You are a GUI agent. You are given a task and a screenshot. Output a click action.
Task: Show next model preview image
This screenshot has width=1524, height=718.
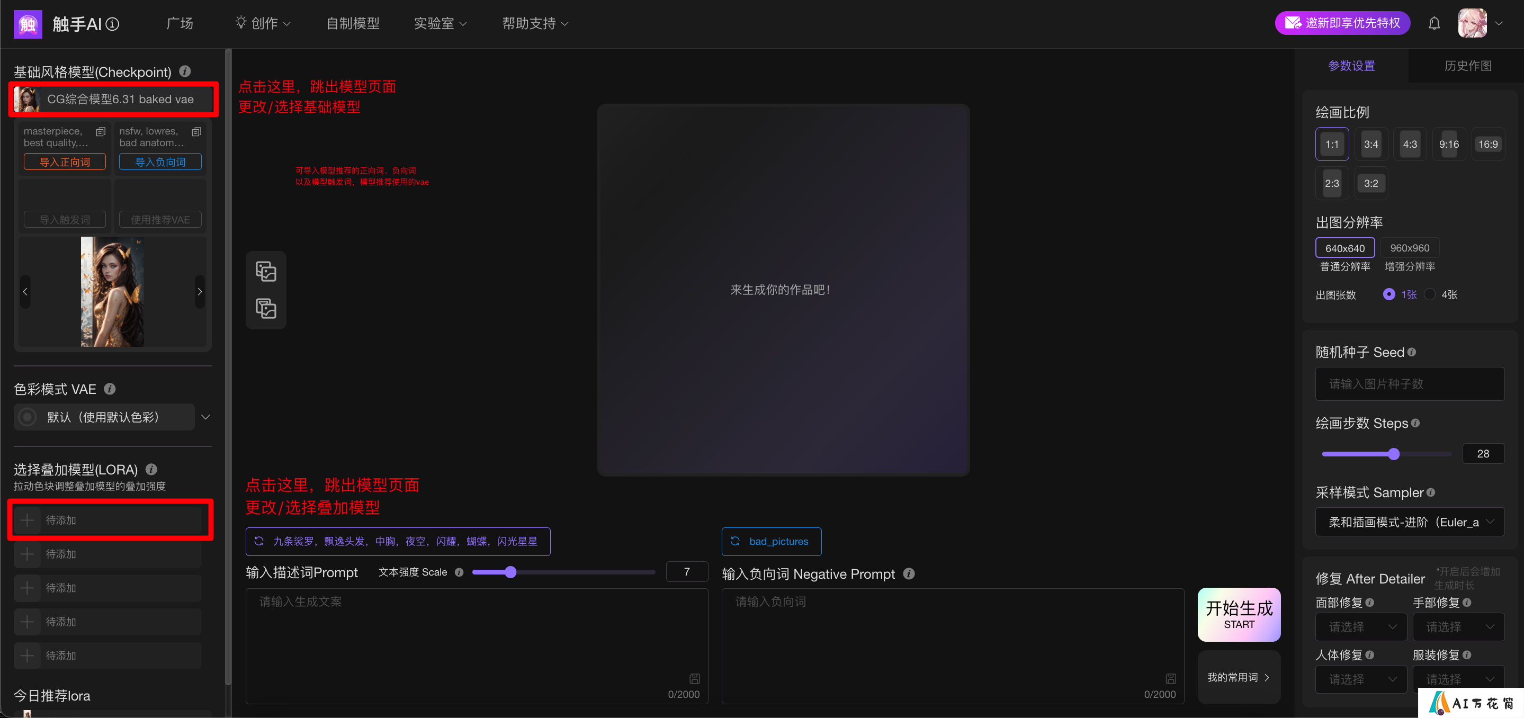[200, 292]
